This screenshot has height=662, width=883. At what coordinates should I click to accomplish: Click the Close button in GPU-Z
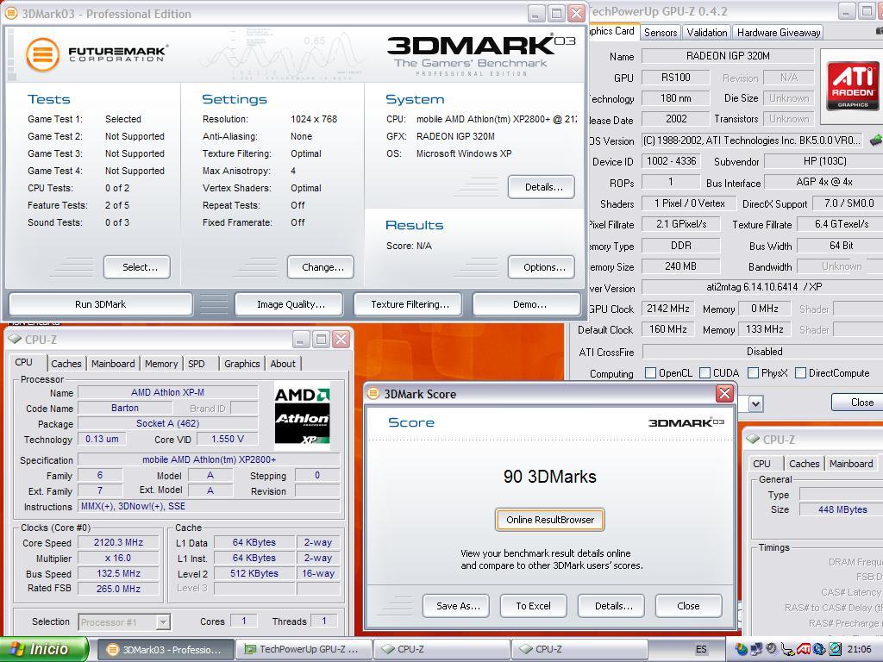858,402
